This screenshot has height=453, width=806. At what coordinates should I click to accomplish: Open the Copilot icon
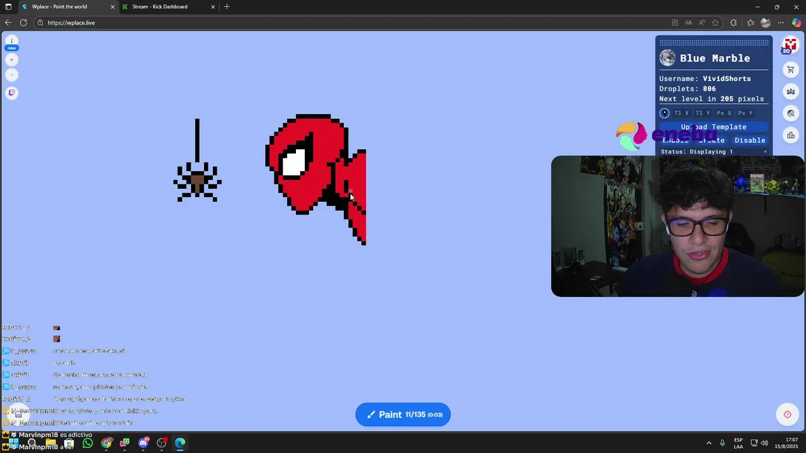(797, 23)
